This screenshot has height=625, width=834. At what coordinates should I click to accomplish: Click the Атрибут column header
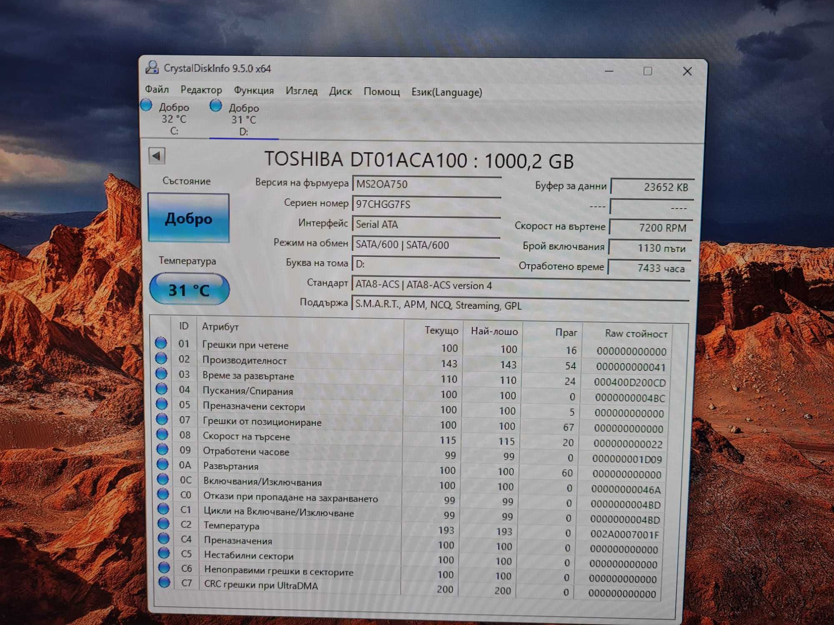tap(220, 327)
